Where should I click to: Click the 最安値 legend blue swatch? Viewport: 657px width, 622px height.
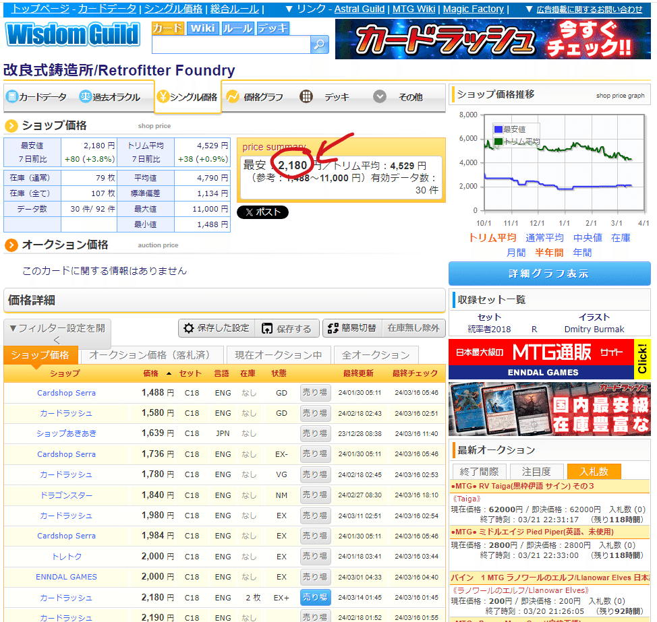[498, 129]
